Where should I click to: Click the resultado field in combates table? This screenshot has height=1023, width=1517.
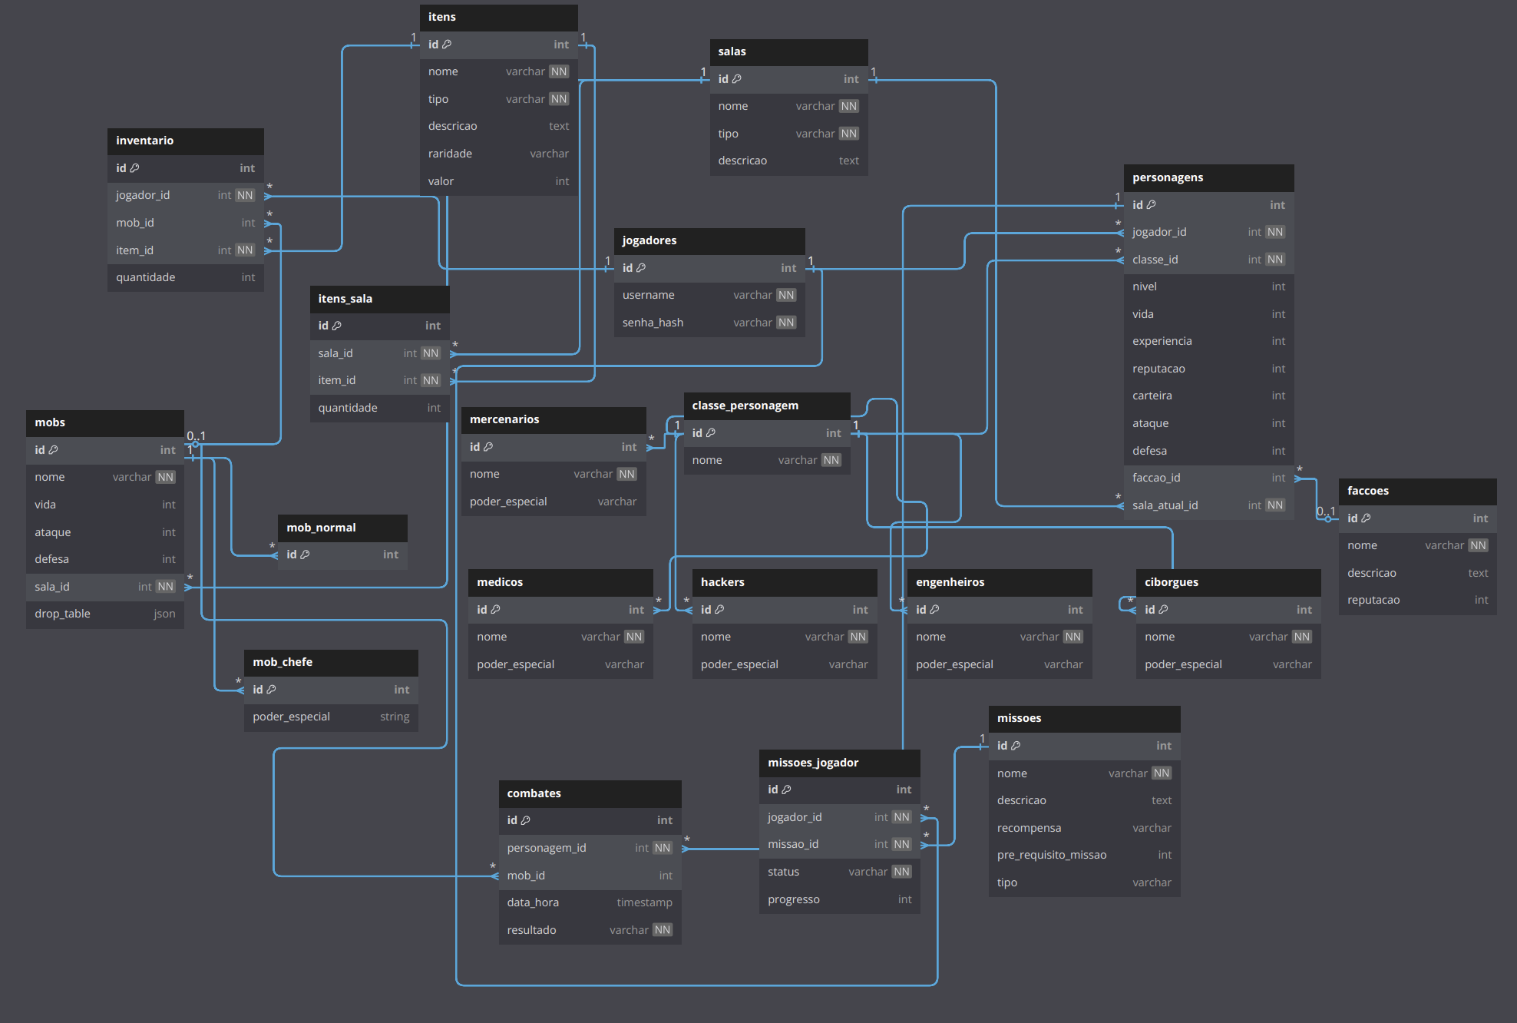[590, 930]
